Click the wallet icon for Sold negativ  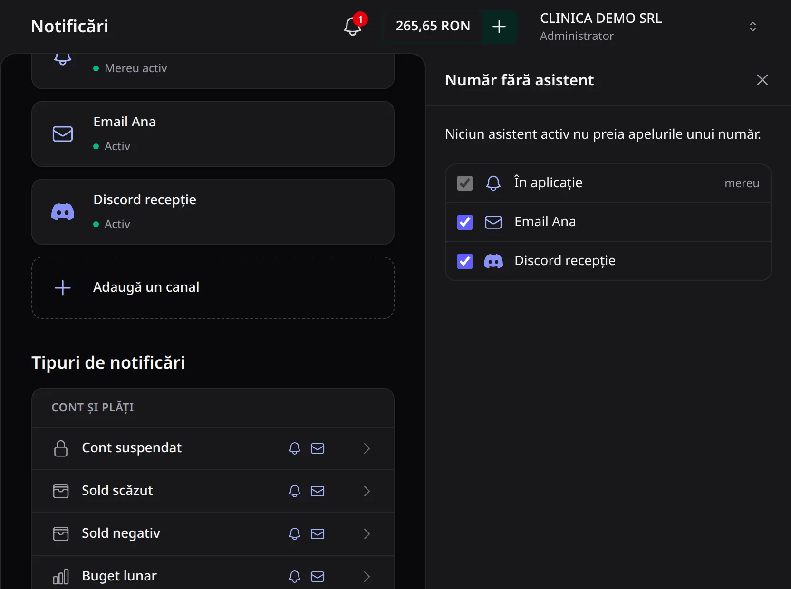pyautogui.click(x=61, y=534)
